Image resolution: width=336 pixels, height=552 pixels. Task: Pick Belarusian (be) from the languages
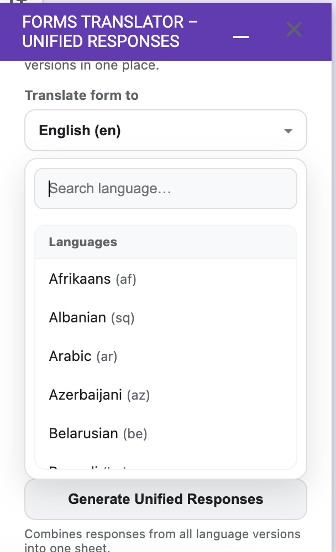pyautogui.click(x=98, y=433)
